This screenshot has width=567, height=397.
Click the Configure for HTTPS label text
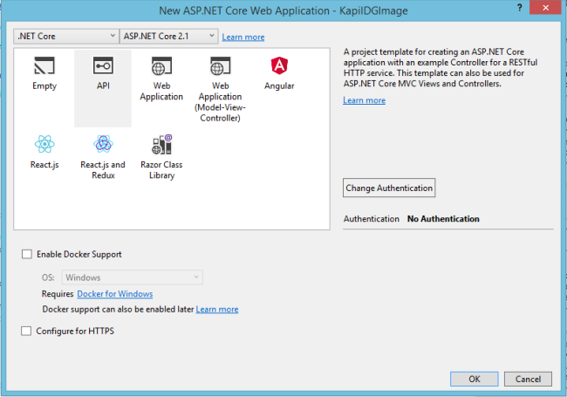[75, 331]
